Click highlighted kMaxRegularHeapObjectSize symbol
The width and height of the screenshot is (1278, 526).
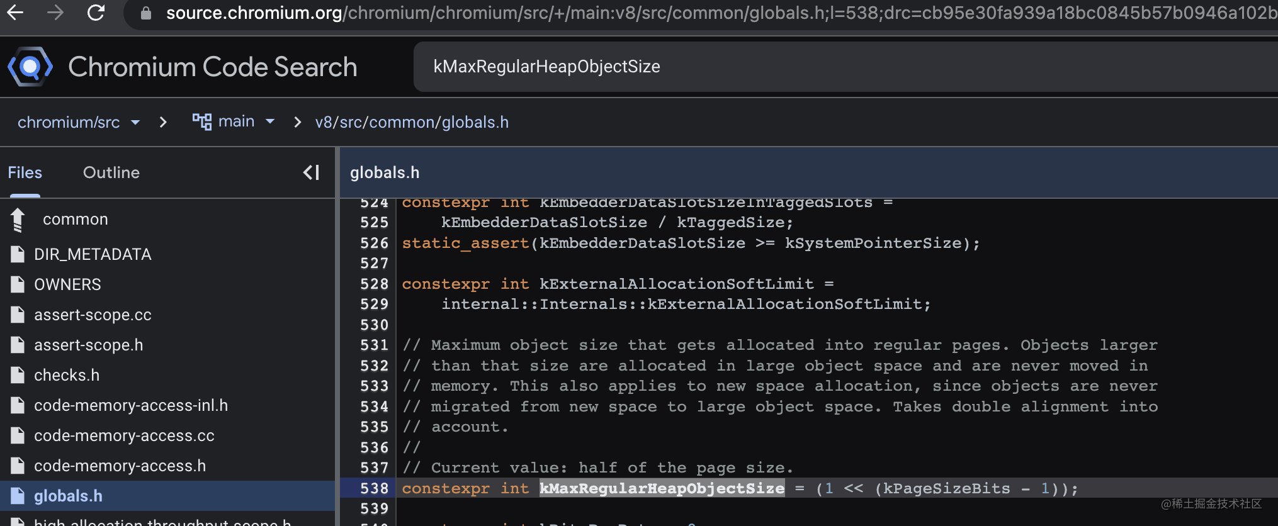[662, 488]
